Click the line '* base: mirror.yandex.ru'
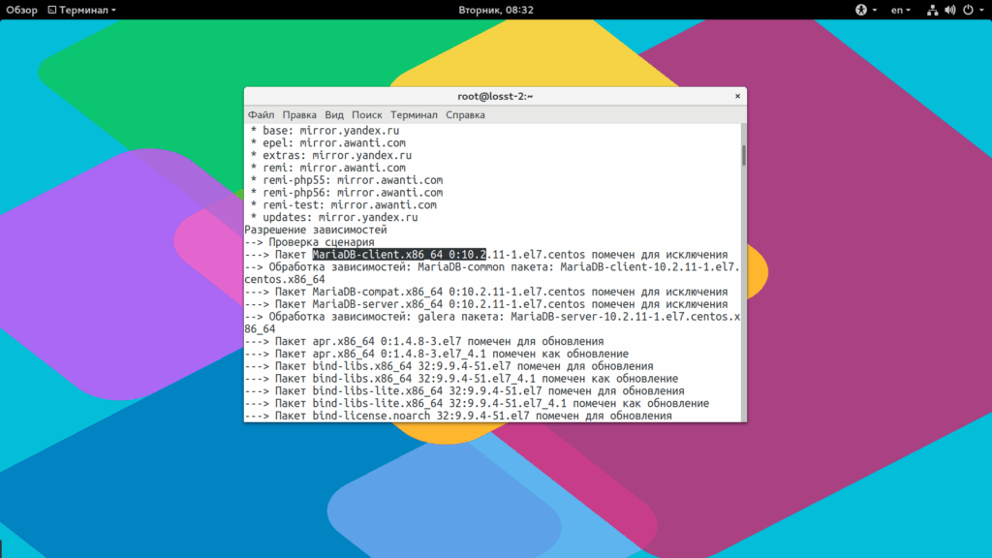Viewport: 992px width, 558px height. (325, 131)
